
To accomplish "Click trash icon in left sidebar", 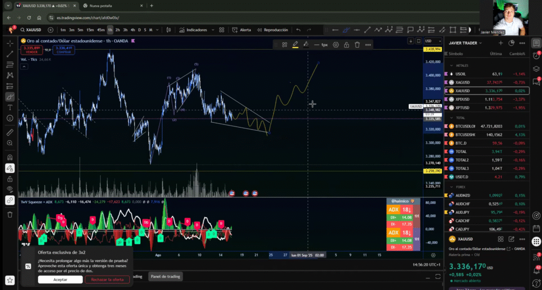I will pyautogui.click(x=10, y=215).
